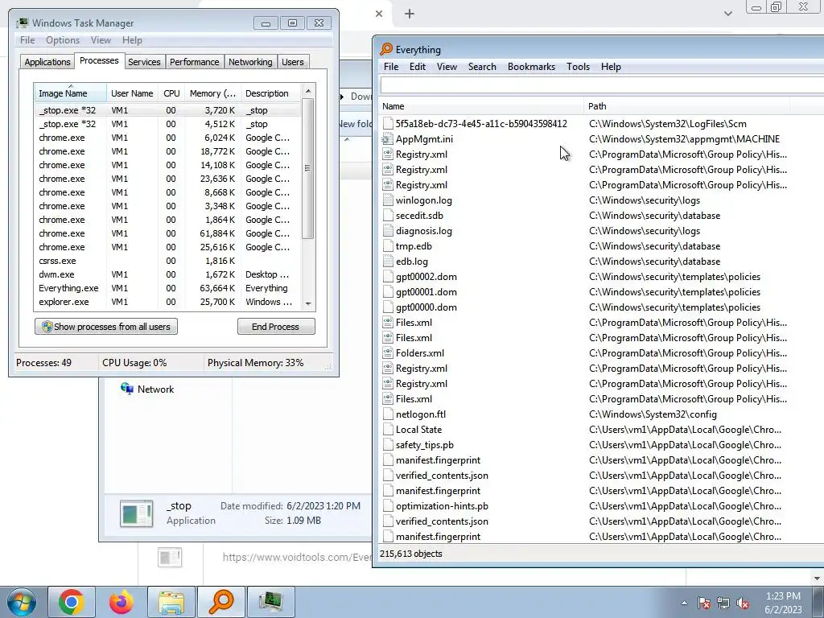This screenshot has height=618, width=824.
Task: Click the shield icon on Show processes button
Action: coord(47,327)
